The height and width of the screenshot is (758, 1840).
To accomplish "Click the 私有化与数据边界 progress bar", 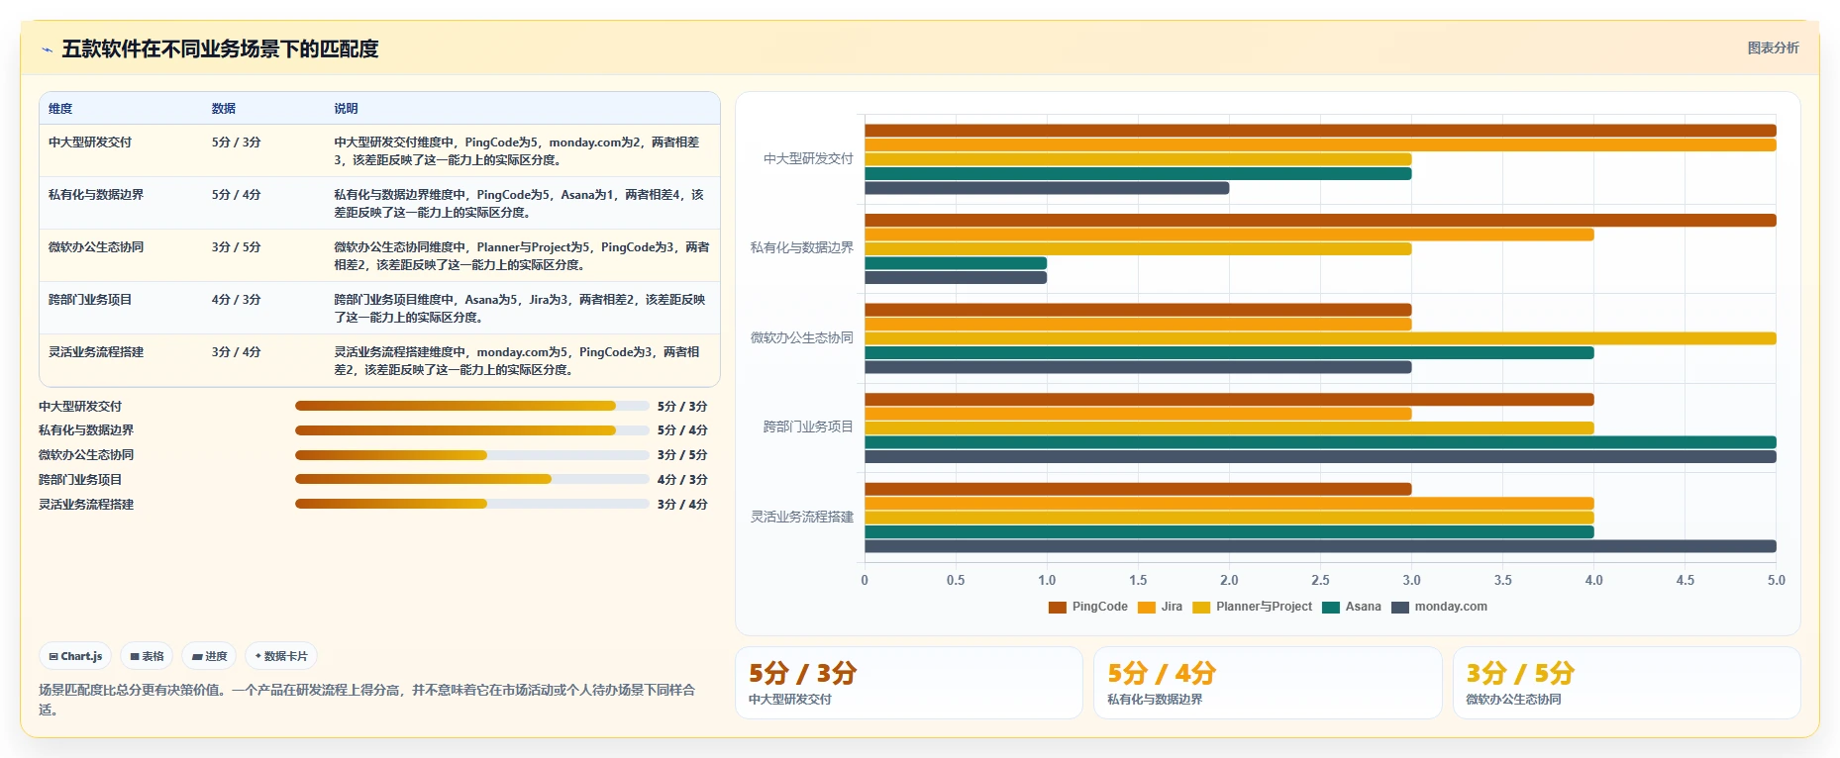I will pos(472,430).
